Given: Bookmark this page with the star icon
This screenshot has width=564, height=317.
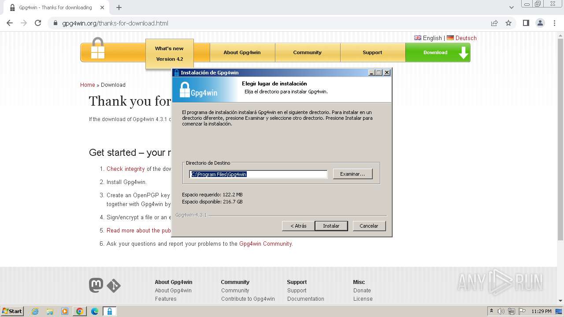Looking at the screenshot, I should 508,23.
